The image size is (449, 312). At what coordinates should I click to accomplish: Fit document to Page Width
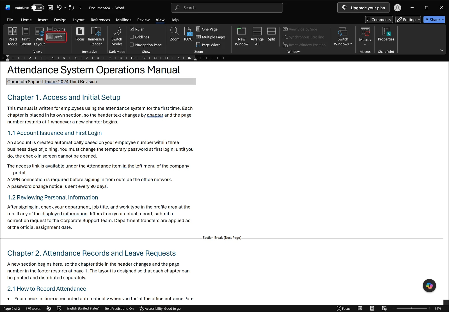208,45
